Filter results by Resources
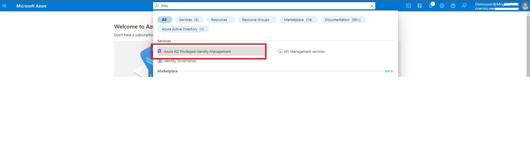 pyautogui.click(x=219, y=20)
